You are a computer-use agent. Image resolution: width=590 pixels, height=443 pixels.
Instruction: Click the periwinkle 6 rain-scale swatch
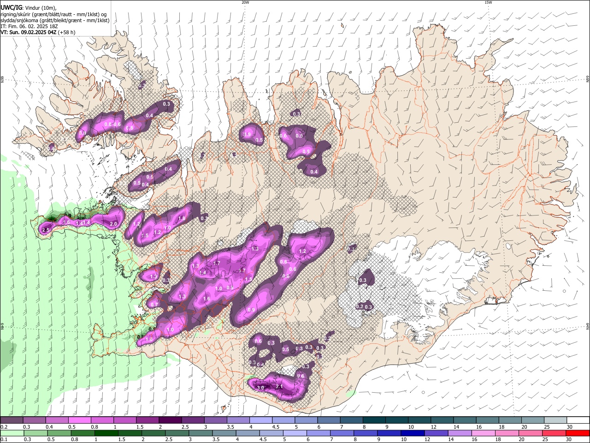coord(319,433)
